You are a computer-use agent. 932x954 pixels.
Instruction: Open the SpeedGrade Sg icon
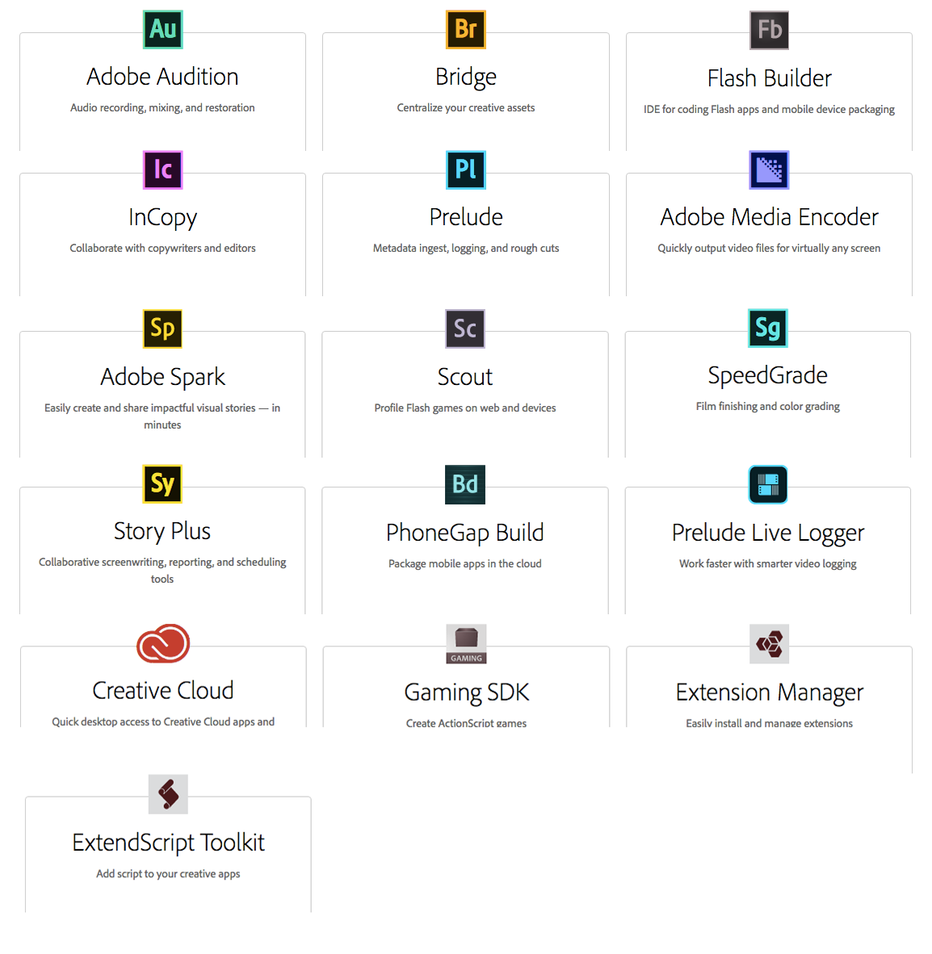[x=767, y=328]
